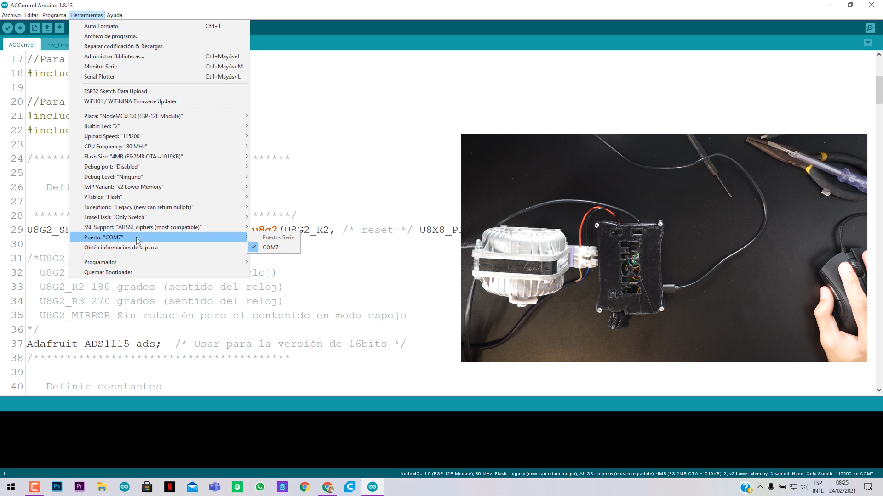Select Administrar Bibliotecas option
The image size is (883, 496).
tap(114, 56)
